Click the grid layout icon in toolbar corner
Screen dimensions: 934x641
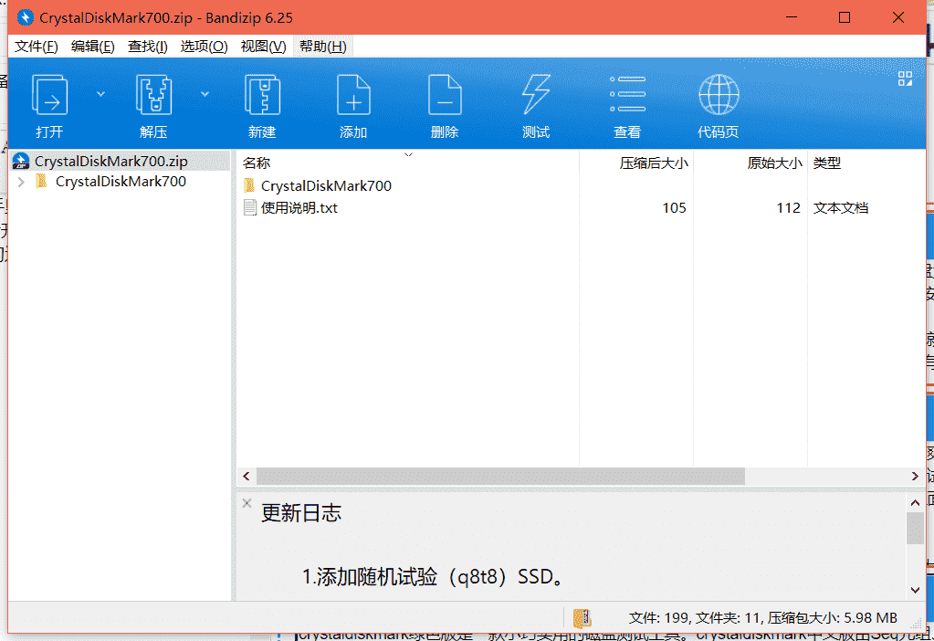905,79
